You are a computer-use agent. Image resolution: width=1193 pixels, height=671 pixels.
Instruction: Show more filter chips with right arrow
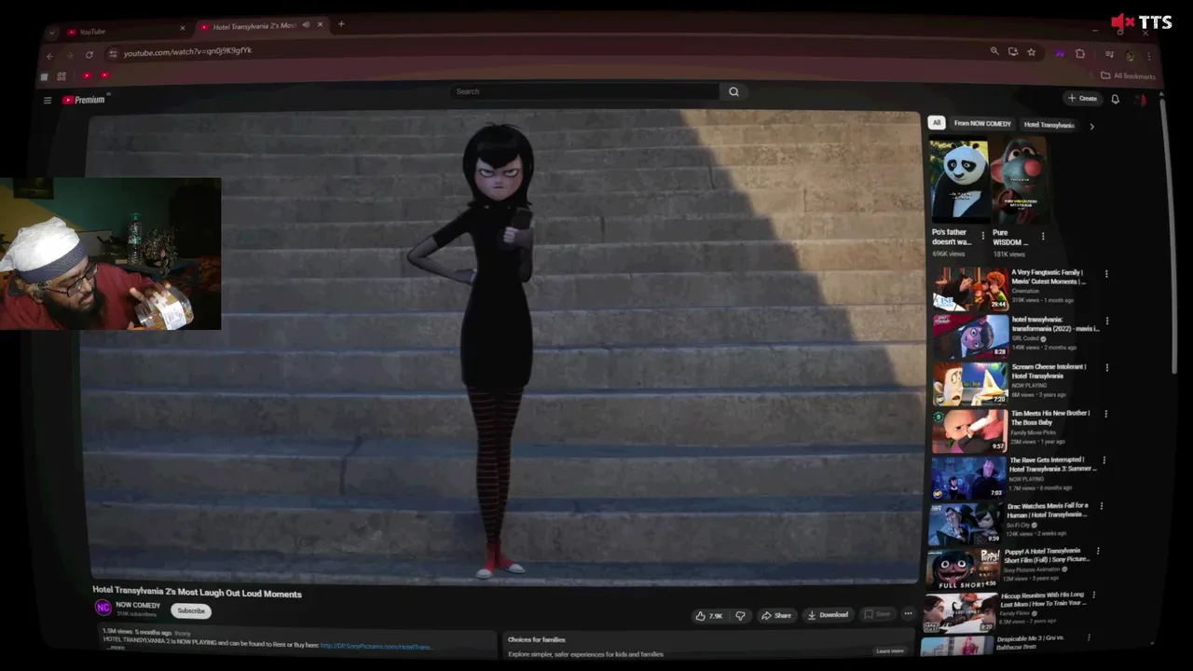click(x=1091, y=126)
